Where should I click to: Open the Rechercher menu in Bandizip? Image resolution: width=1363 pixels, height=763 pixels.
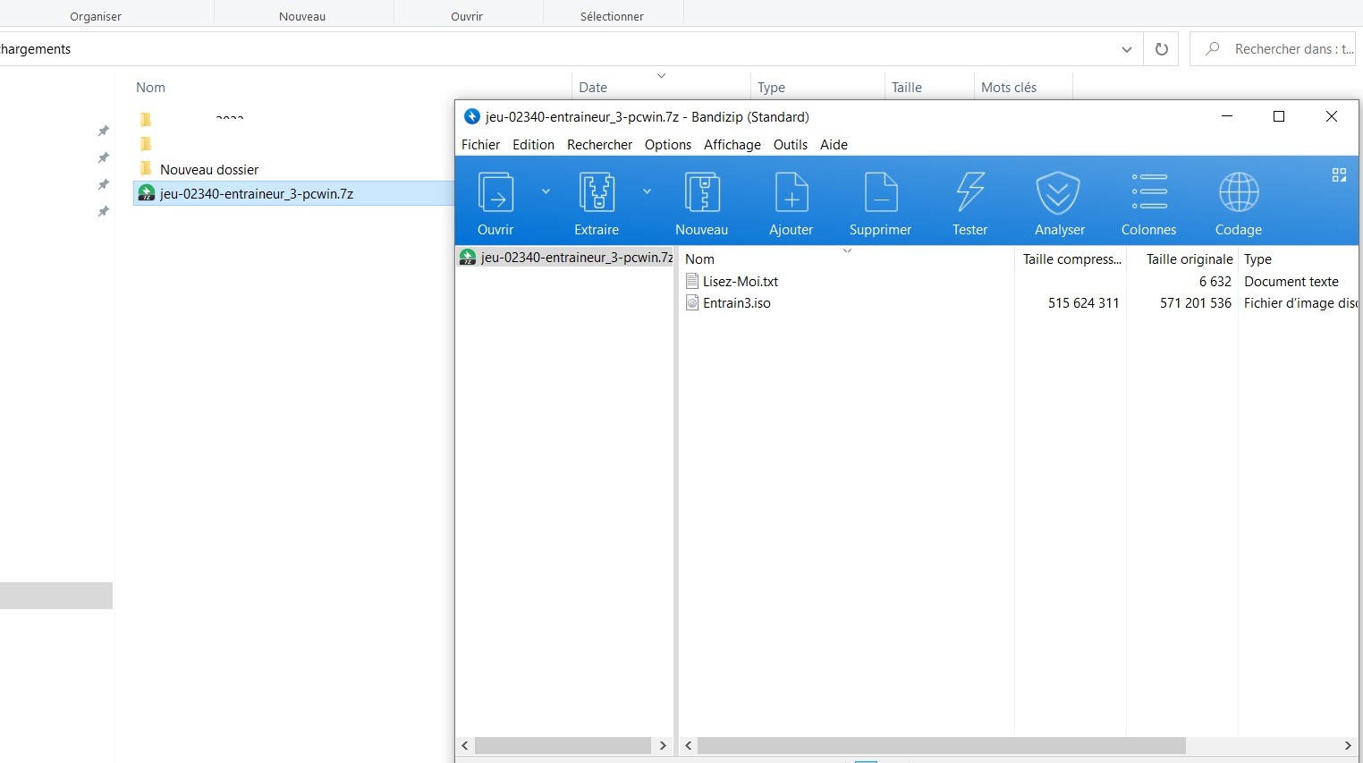599,145
